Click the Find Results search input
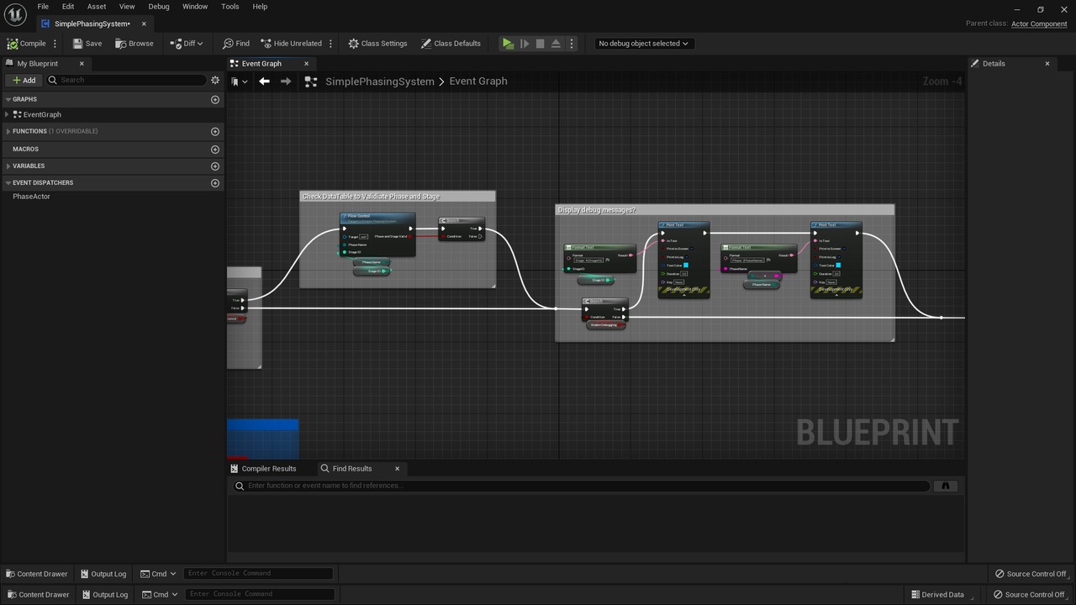This screenshot has width=1076, height=605. [582, 486]
